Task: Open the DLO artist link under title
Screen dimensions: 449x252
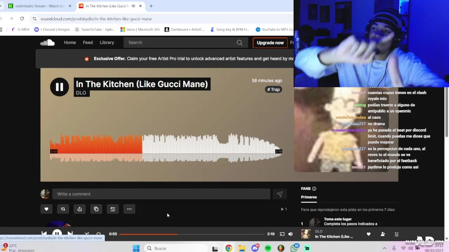Action: [x=81, y=93]
